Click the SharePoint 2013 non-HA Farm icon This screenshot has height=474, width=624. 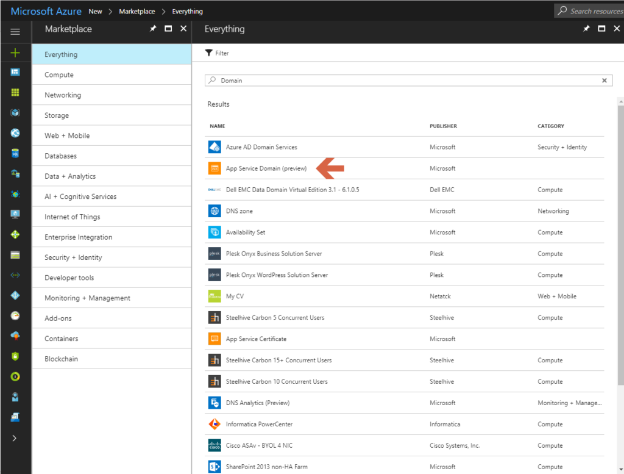[x=214, y=466]
